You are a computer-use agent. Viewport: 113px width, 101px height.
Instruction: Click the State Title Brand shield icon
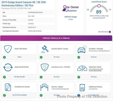8,49
